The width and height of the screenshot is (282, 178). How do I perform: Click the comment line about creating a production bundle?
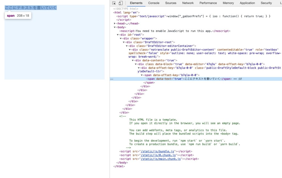[185, 144]
